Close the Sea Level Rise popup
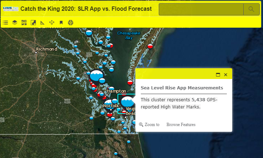 226,75
